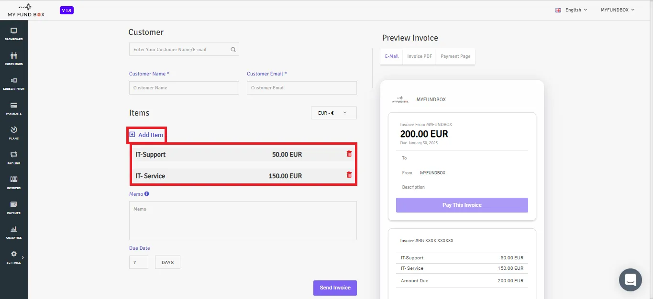This screenshot has width=653, height=299.
Task: Open the MYFUNDBOX account dropdown
Action: click(x=618, y=10)
